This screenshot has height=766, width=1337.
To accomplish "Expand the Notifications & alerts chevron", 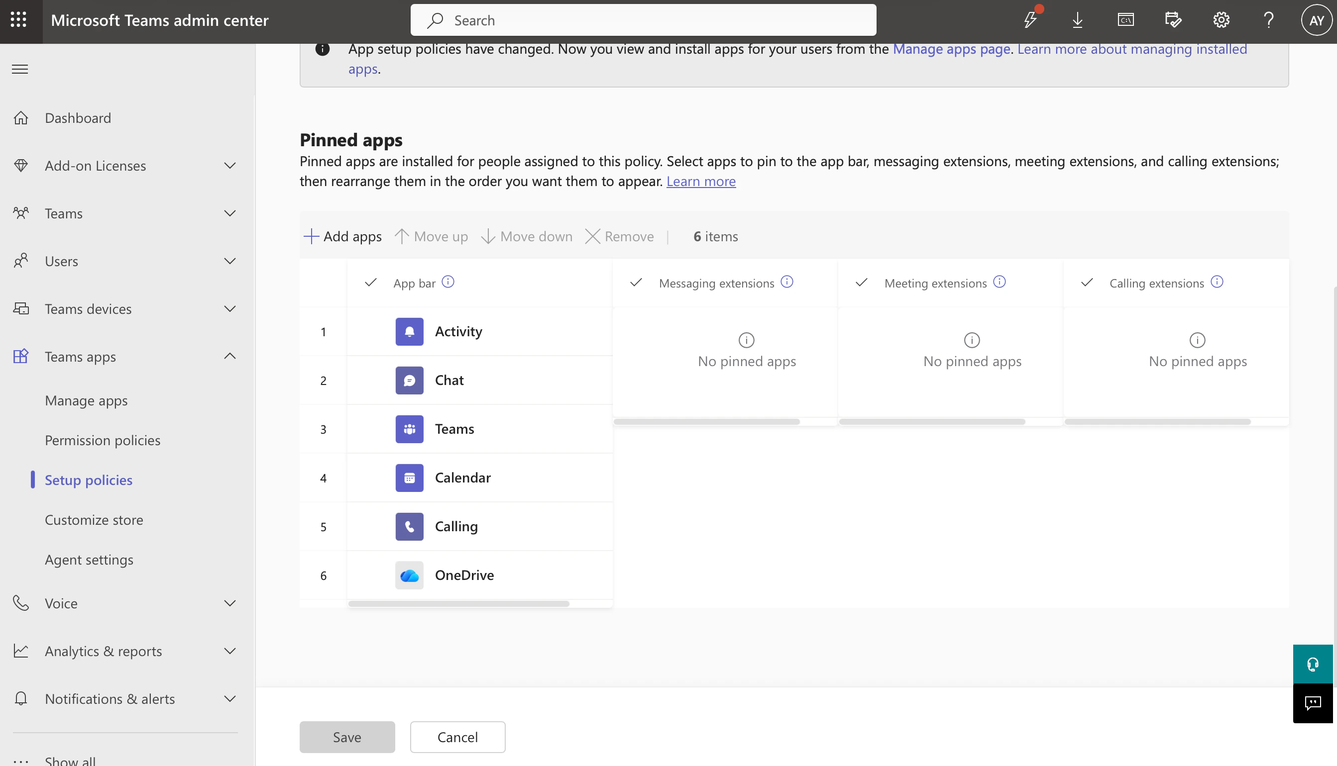I will click(x=230, y=699).
